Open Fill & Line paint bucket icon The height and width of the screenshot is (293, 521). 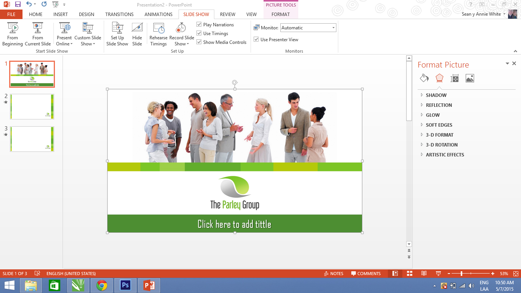(x=424, y=78)
